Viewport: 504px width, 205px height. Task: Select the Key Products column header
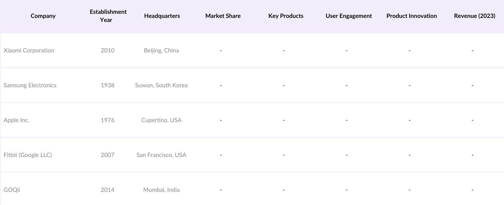[286, 16]
